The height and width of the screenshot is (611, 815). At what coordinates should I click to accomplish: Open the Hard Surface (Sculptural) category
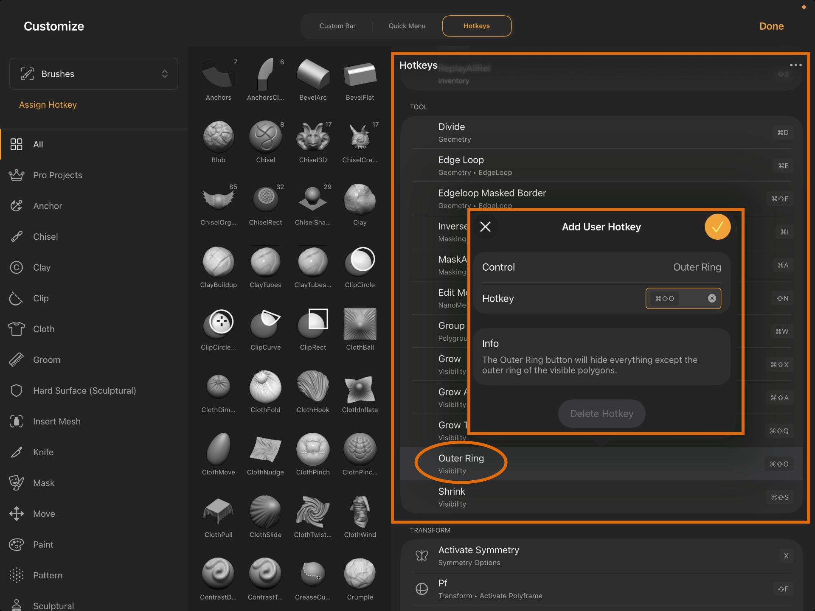(94, 391)
